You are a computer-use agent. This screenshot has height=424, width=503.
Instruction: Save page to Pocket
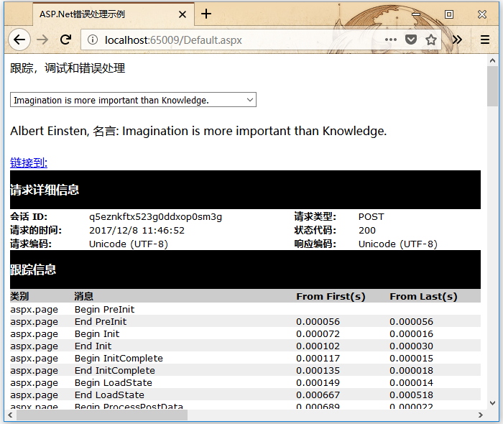coord(411,40)
